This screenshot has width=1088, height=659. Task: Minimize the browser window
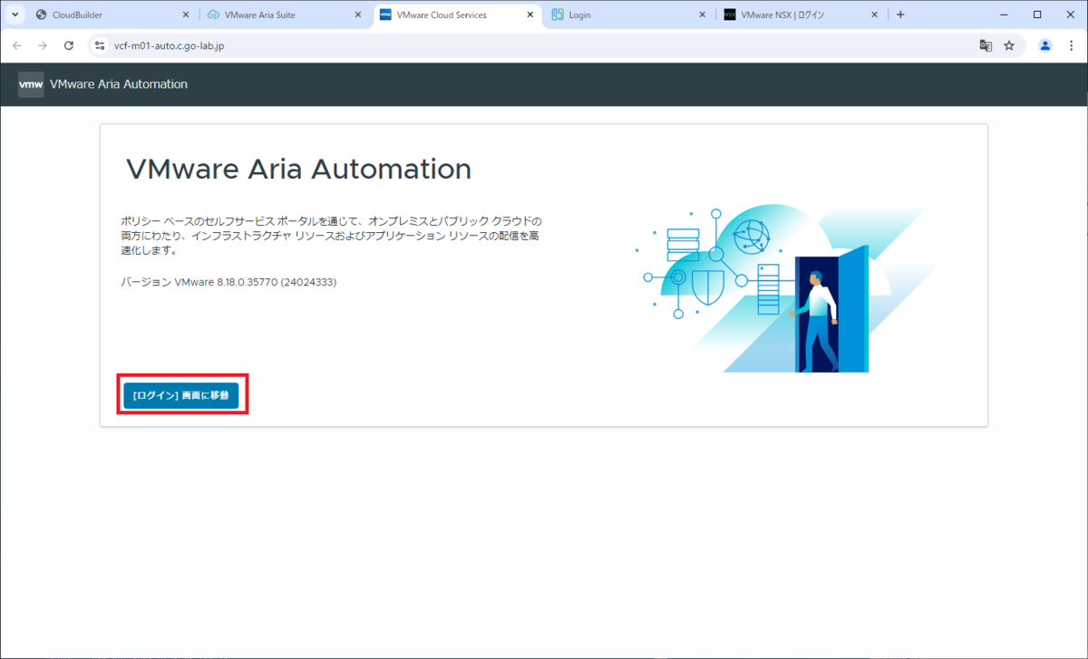tap(1004, 15)
